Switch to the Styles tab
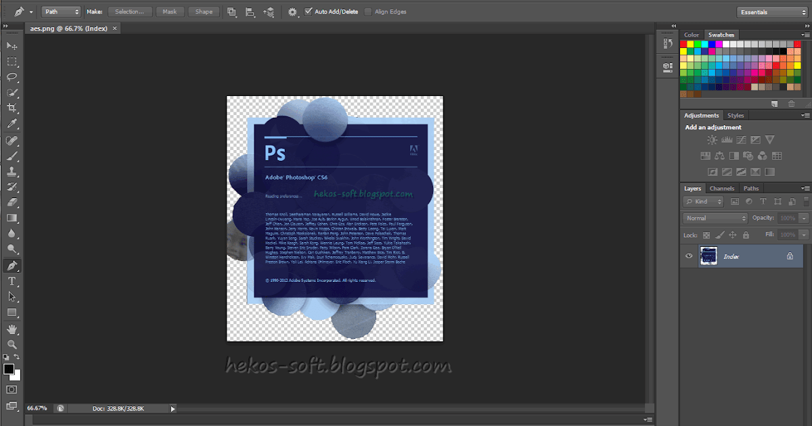Viewport: 812px width, 426px height. click(x=736, y=116)
